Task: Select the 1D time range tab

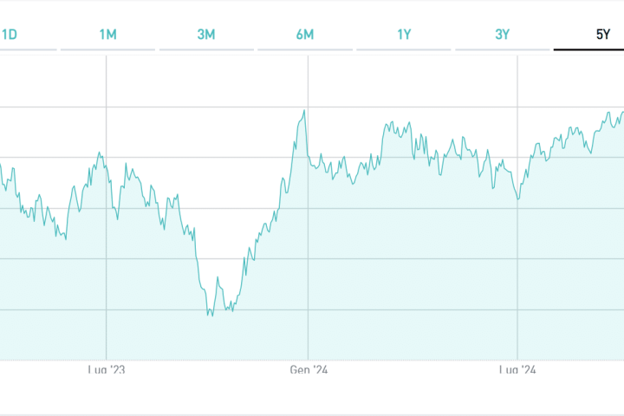Action: pyautogui.click(x=10, y=35)
